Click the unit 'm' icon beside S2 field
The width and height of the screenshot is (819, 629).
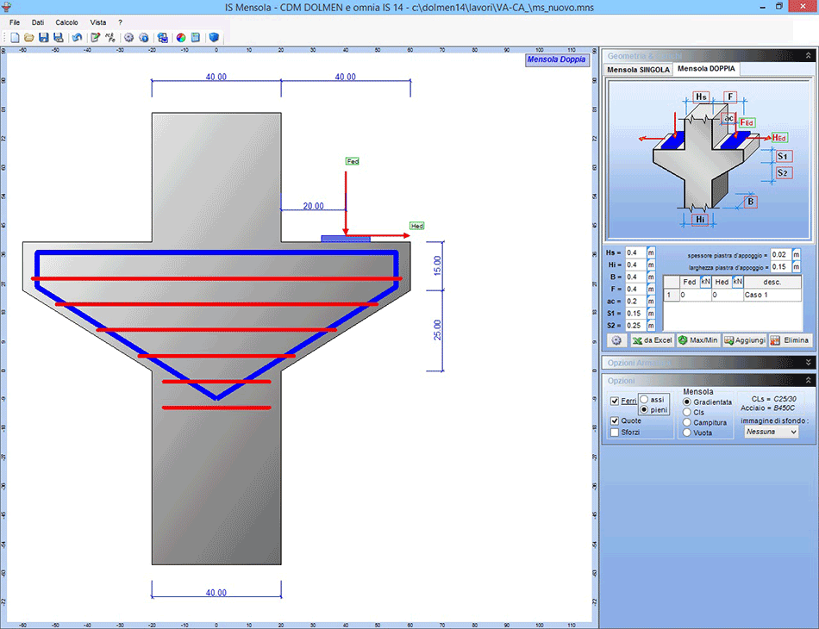click(651, 325)
